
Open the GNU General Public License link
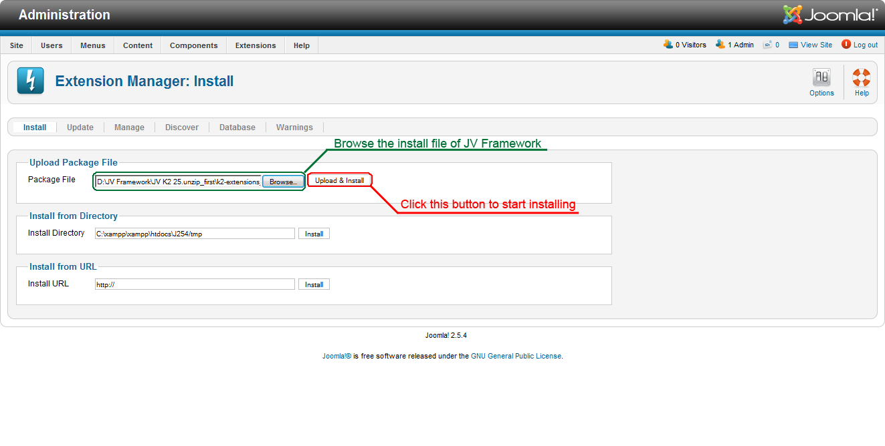pyautogui.click(x=516, y=357)
